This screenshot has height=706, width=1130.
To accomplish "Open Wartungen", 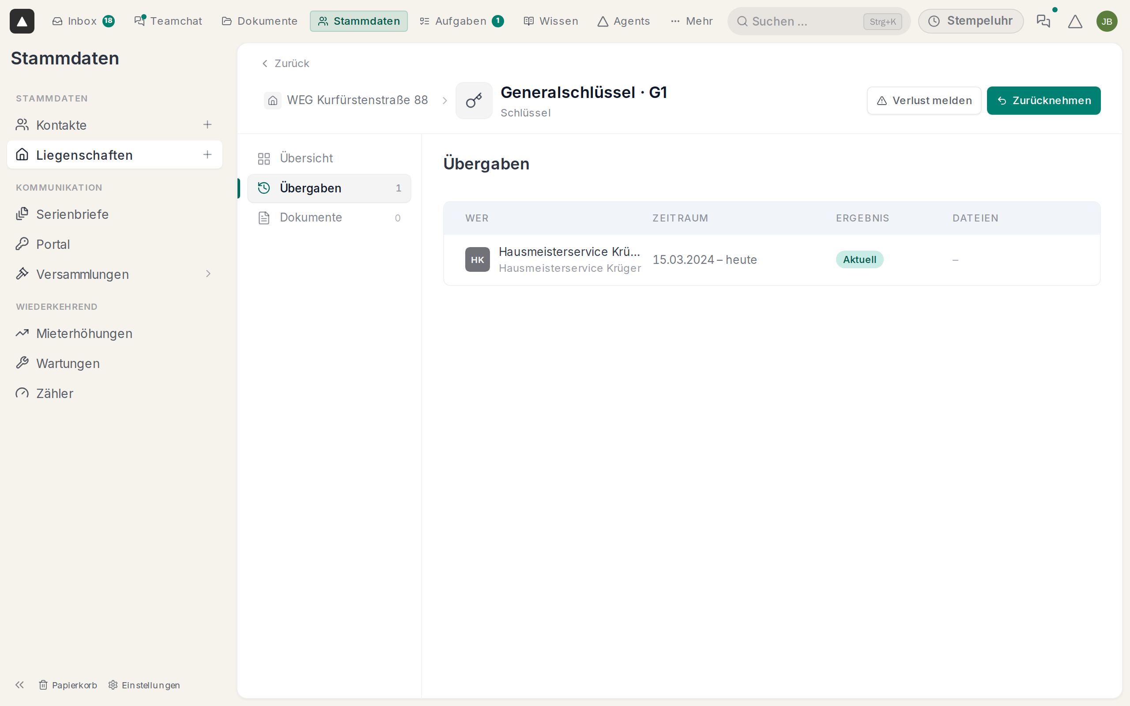I will click(x=114, y=363).
